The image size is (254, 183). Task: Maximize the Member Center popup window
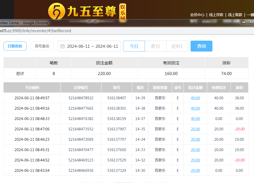click(251, 22)
